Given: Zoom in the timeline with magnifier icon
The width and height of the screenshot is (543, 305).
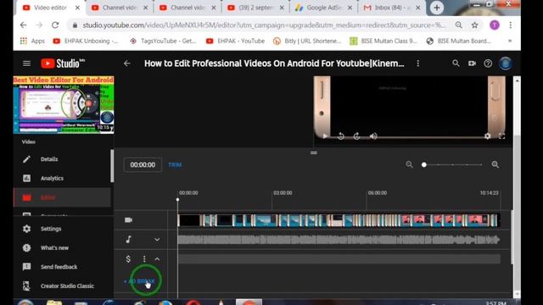Looking at the screenshot, I should pos(495,164).
